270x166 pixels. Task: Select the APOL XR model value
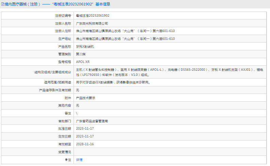(x=83, y=62)
